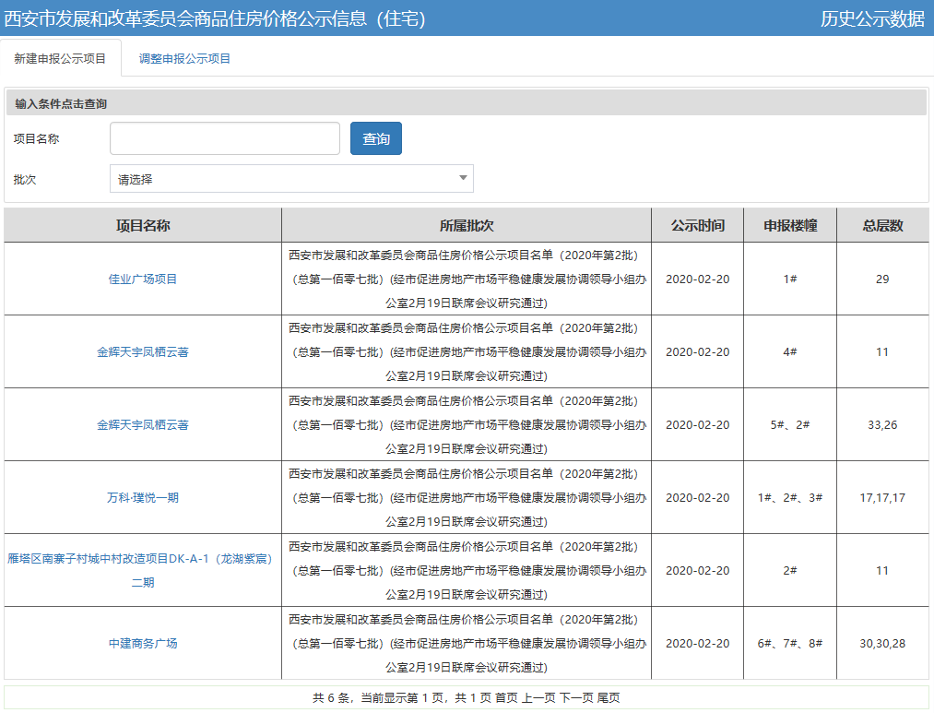Select the 33,26 floors cell
This screenshot has height=713, width=934.
pyautogui.click(x=882, y=424)
